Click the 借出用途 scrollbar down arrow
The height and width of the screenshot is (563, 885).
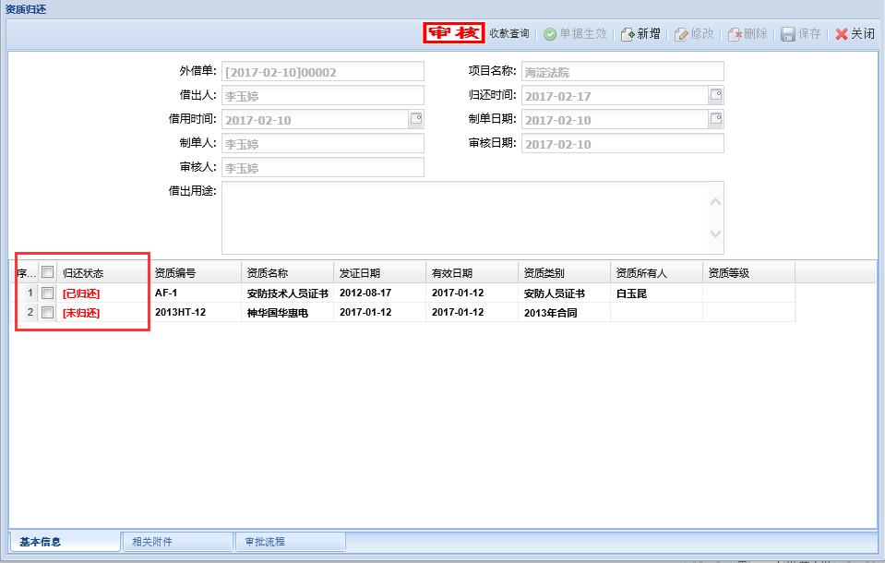[715, 234]
